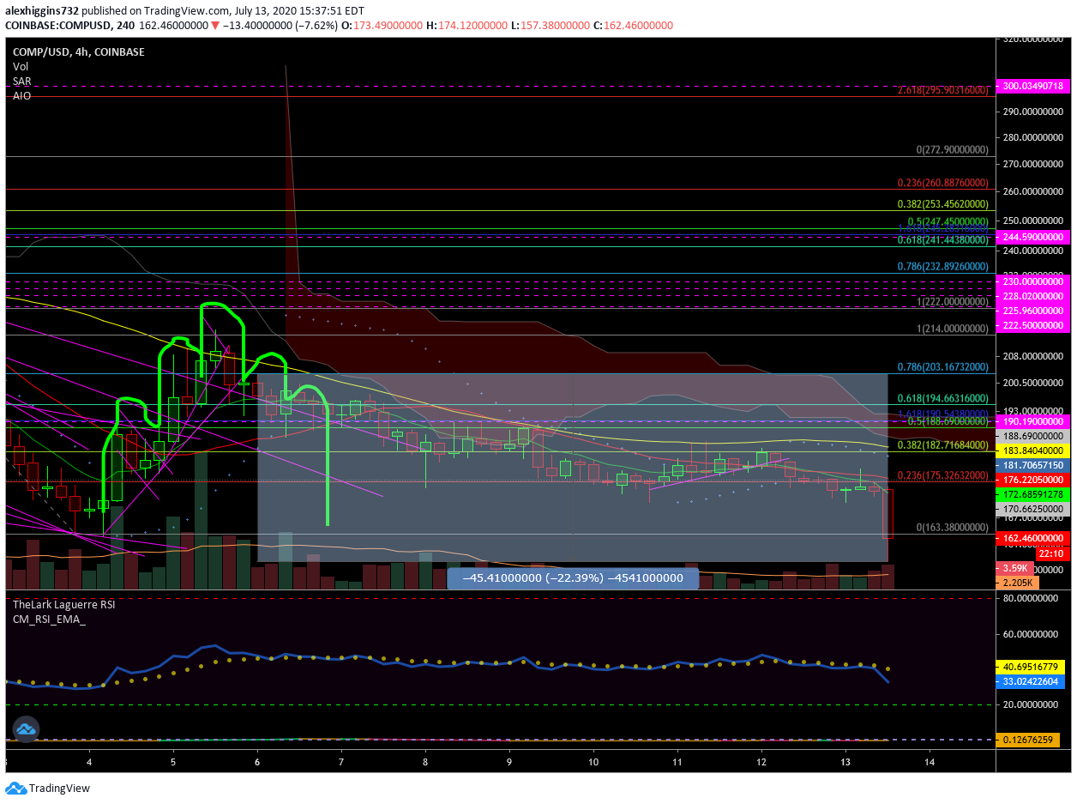Click the 2.618(295.90316000) Fibonacci label
Screen dimensions: 1077x804
(x=942, y=90)
